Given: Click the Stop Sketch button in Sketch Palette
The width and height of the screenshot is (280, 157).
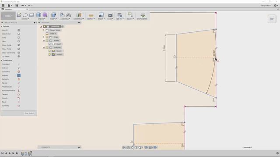Looking at the screenshot, I should (x=29, y=113).
